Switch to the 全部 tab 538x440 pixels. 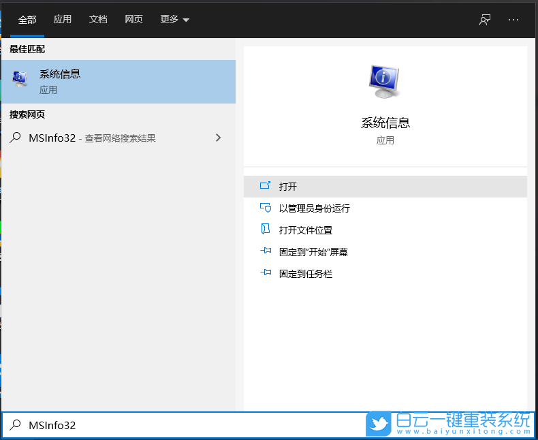pyautogui.click(x=27, y=20)
